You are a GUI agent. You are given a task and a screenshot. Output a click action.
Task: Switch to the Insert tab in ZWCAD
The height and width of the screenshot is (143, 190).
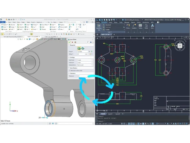click(110, 22)
